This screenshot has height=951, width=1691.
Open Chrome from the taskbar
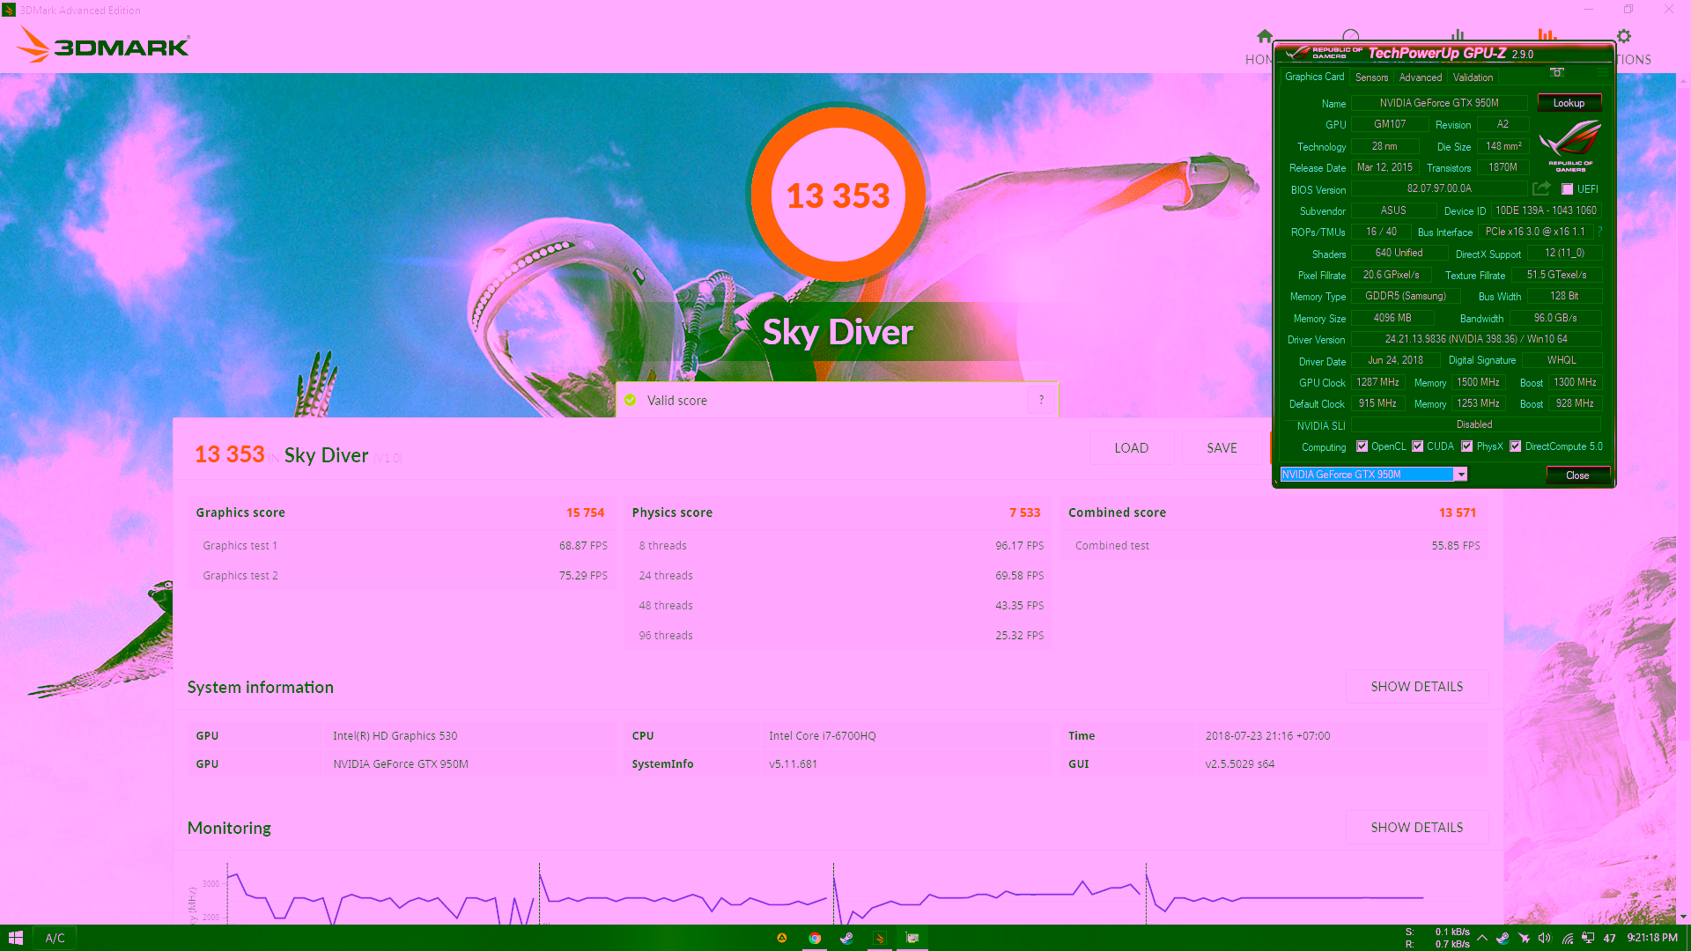(815, 938)
